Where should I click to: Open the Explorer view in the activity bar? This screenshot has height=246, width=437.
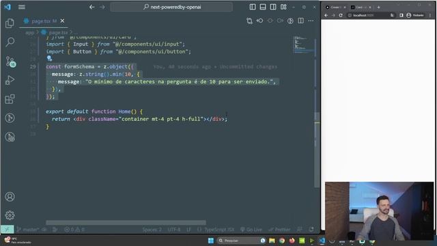pos(10,23)
